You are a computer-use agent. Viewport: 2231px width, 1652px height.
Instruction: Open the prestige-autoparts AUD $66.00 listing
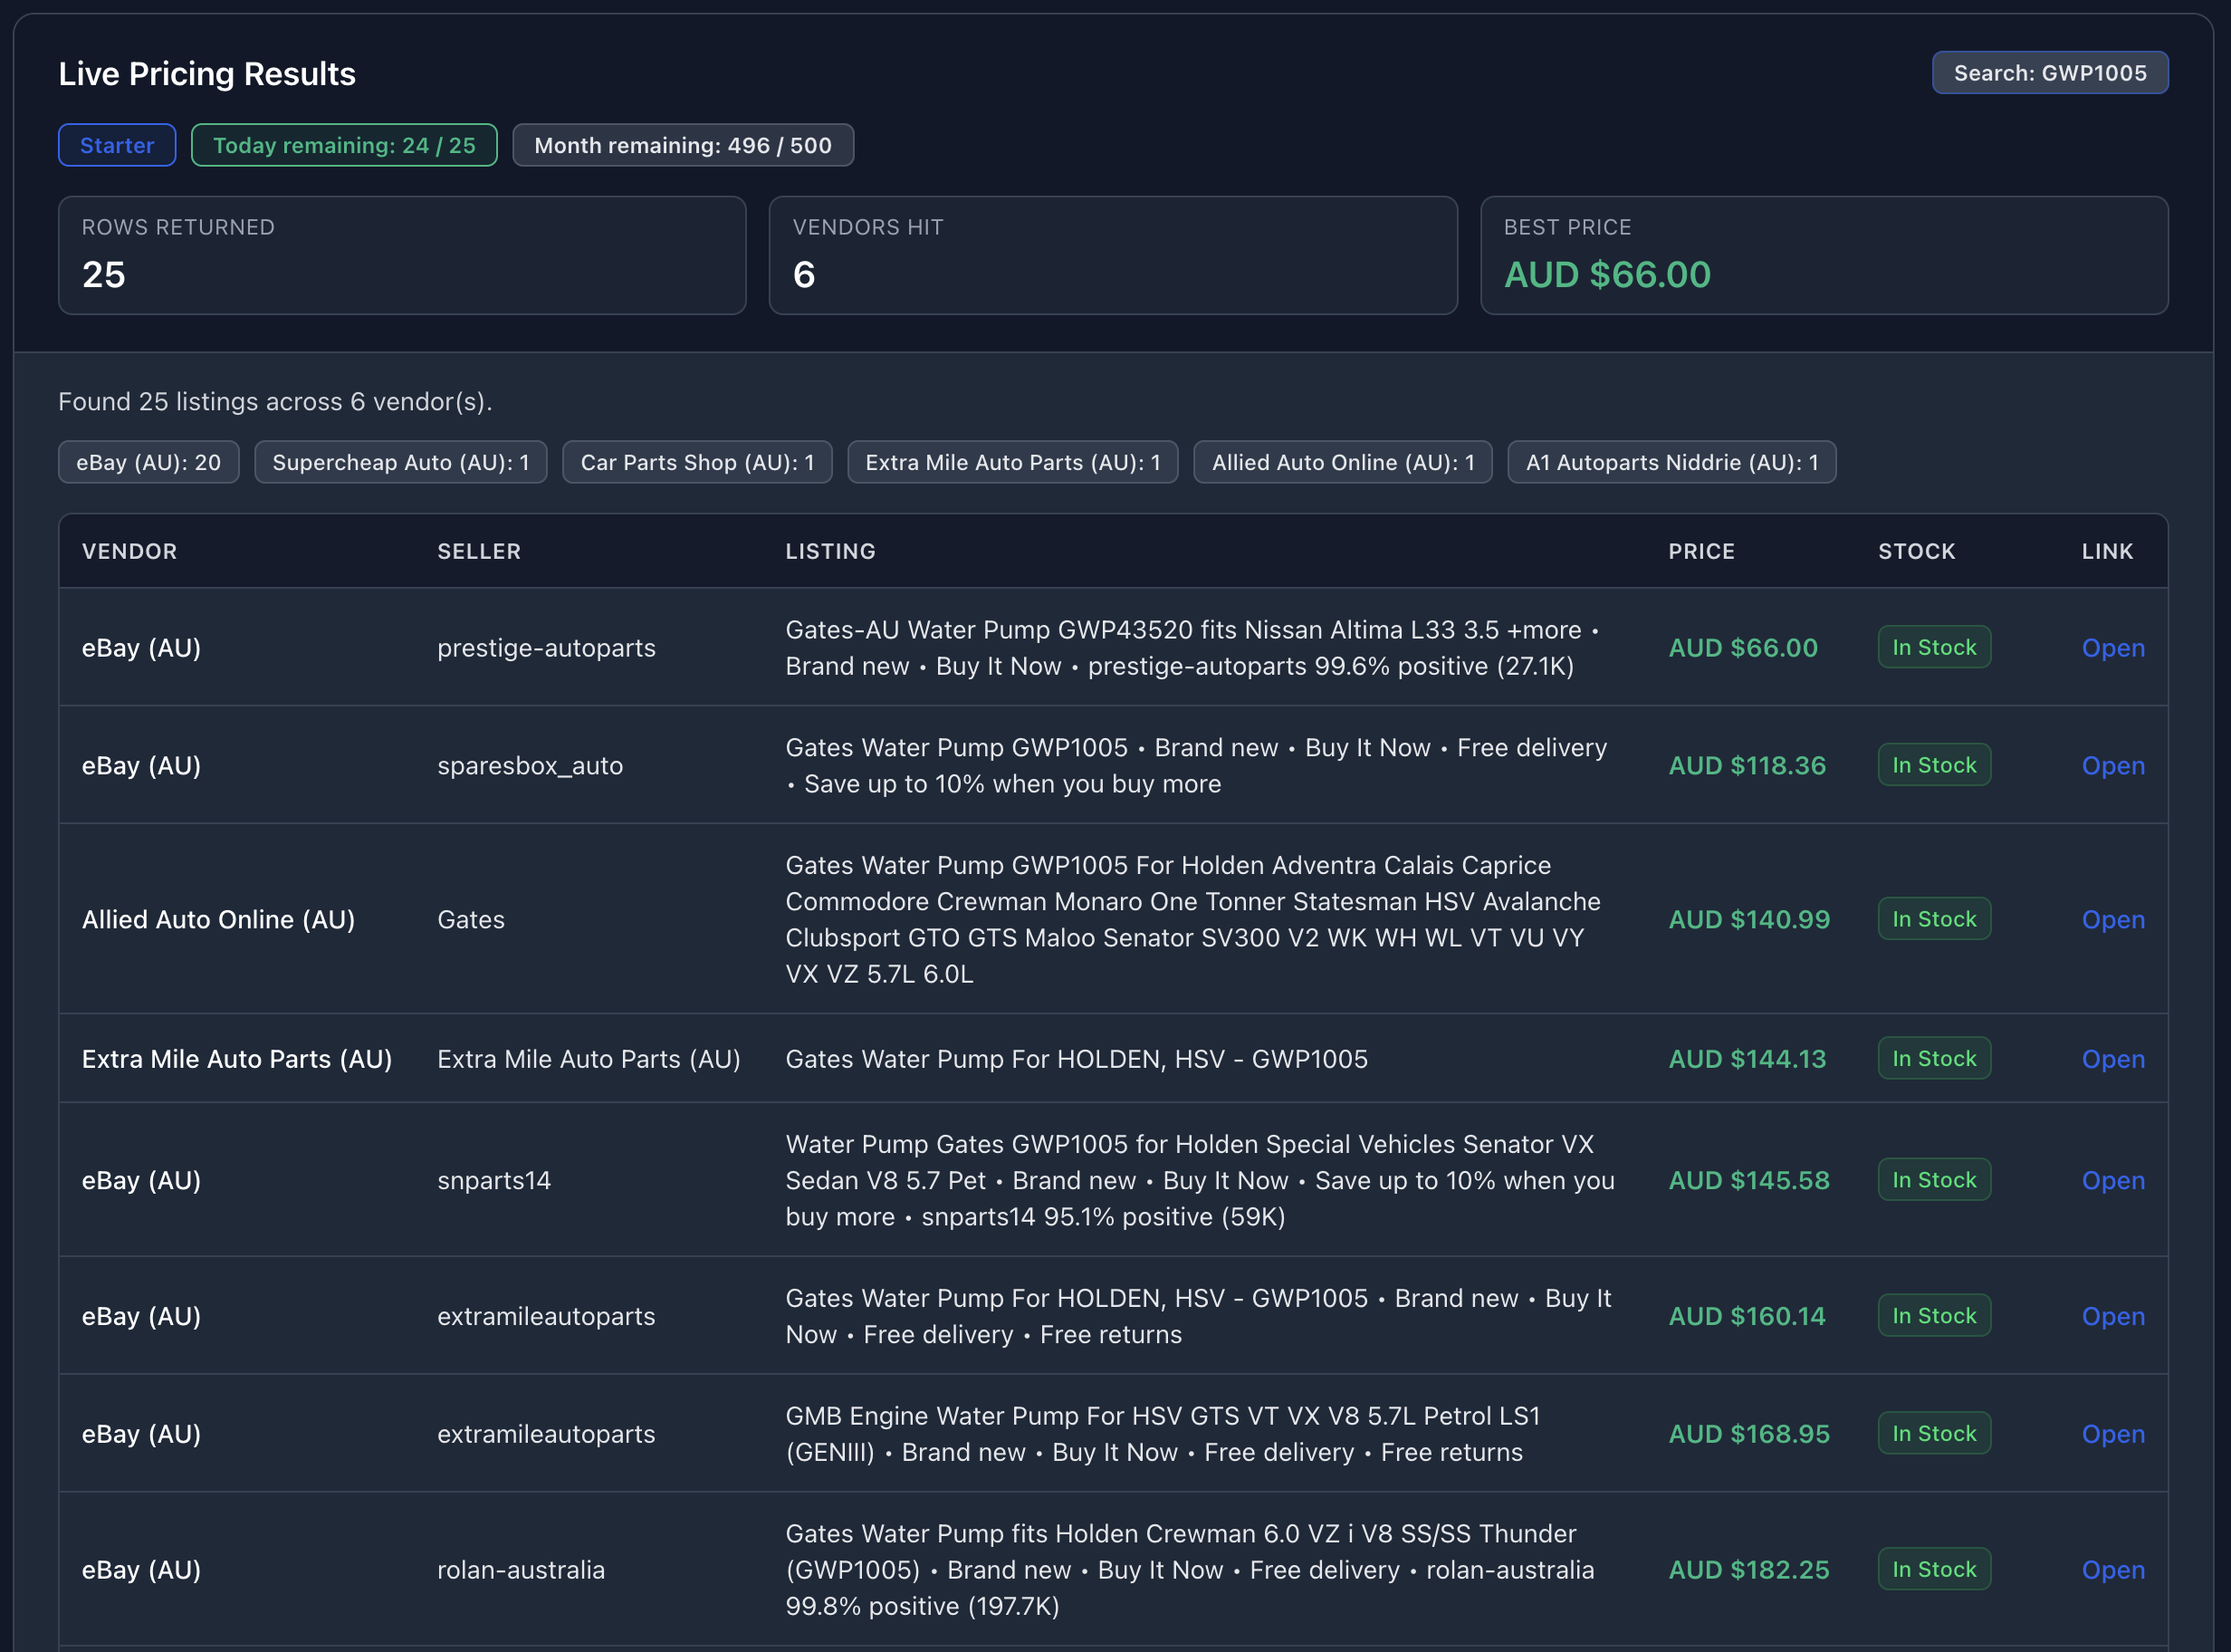coord(2112,648)
